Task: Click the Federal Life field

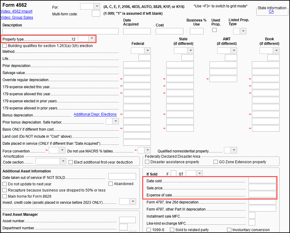Action: coord(145,58)
